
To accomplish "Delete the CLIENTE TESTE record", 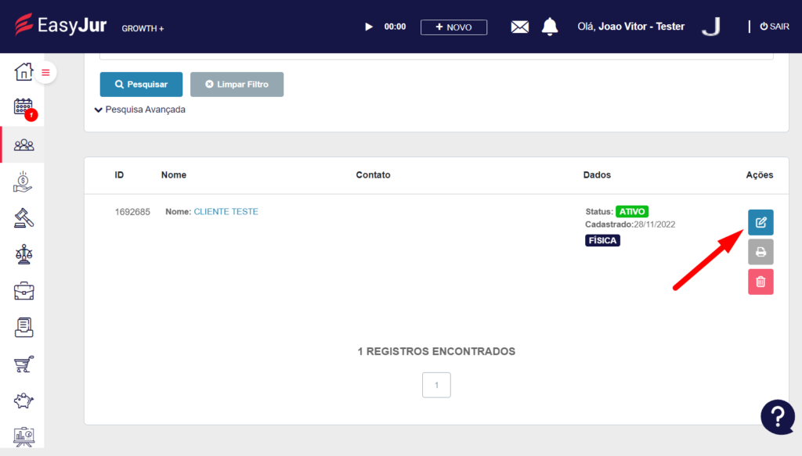I will point(760,282).
